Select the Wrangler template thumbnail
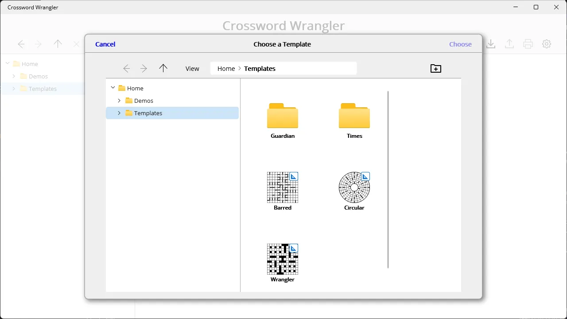567x319 pixels. (283, 259)
